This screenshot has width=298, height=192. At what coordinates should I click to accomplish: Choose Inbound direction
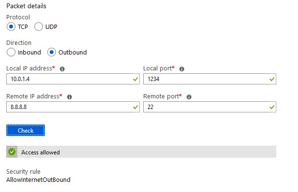click(x=11, y=52)
